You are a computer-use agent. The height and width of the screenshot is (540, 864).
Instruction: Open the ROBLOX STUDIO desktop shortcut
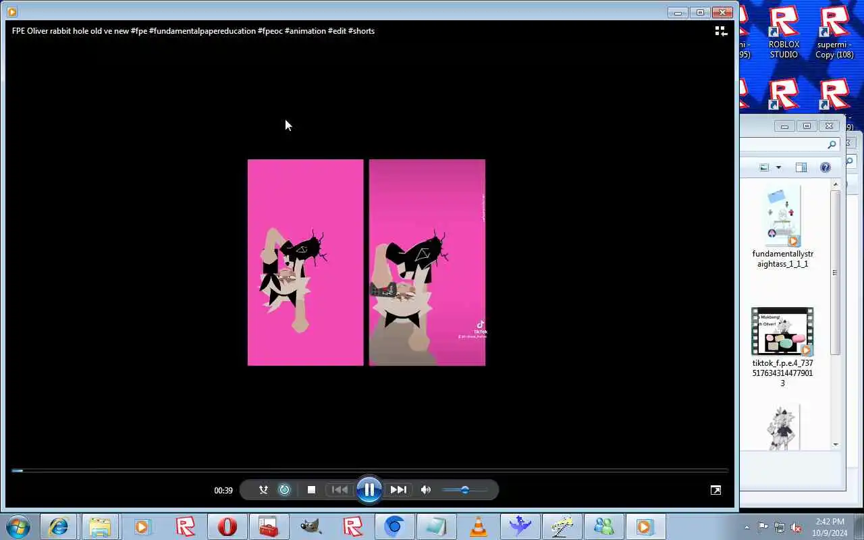784,32
